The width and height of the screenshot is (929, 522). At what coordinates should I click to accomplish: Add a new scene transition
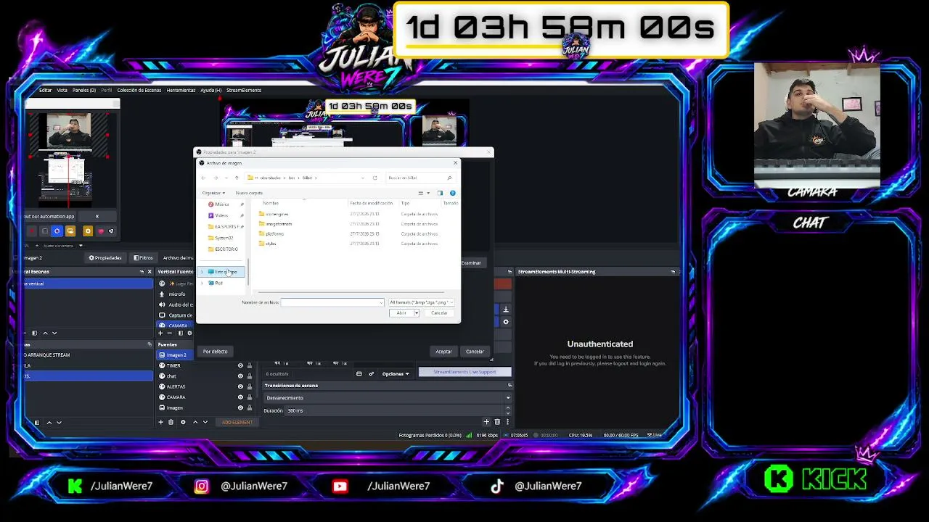[486, 422]
